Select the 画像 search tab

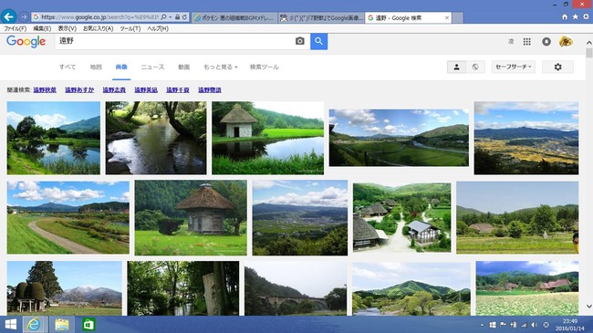tap(121, 67)
